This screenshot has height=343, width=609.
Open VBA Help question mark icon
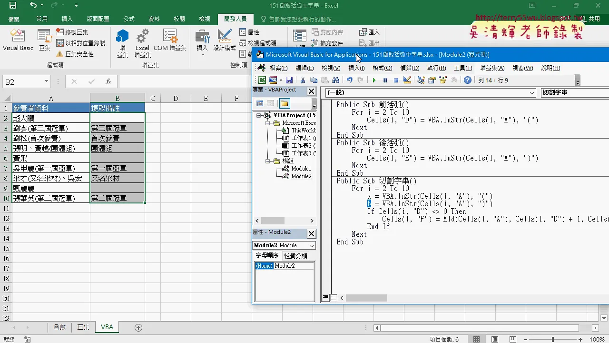(x=468, y=80)
